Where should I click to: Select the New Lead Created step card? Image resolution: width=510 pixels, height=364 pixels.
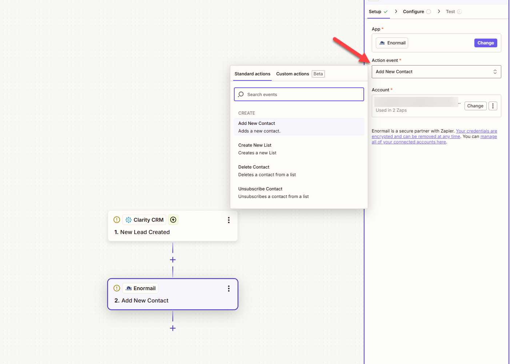coord(173,226)
